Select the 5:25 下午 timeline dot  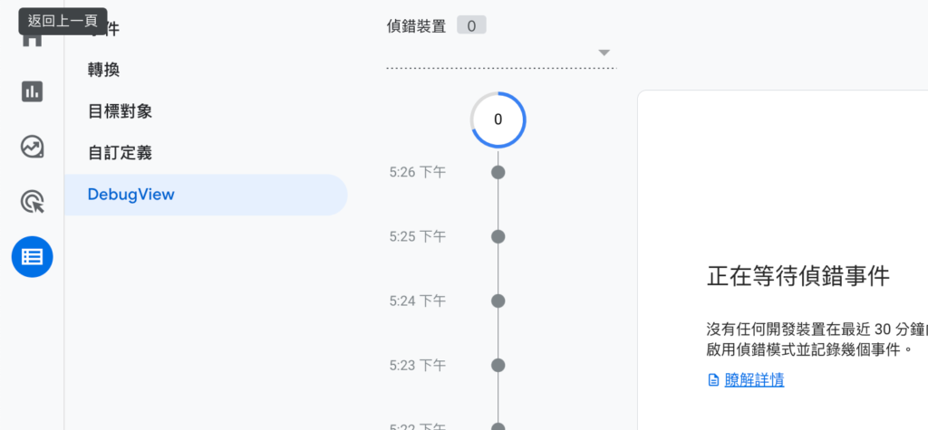[498, 236]
